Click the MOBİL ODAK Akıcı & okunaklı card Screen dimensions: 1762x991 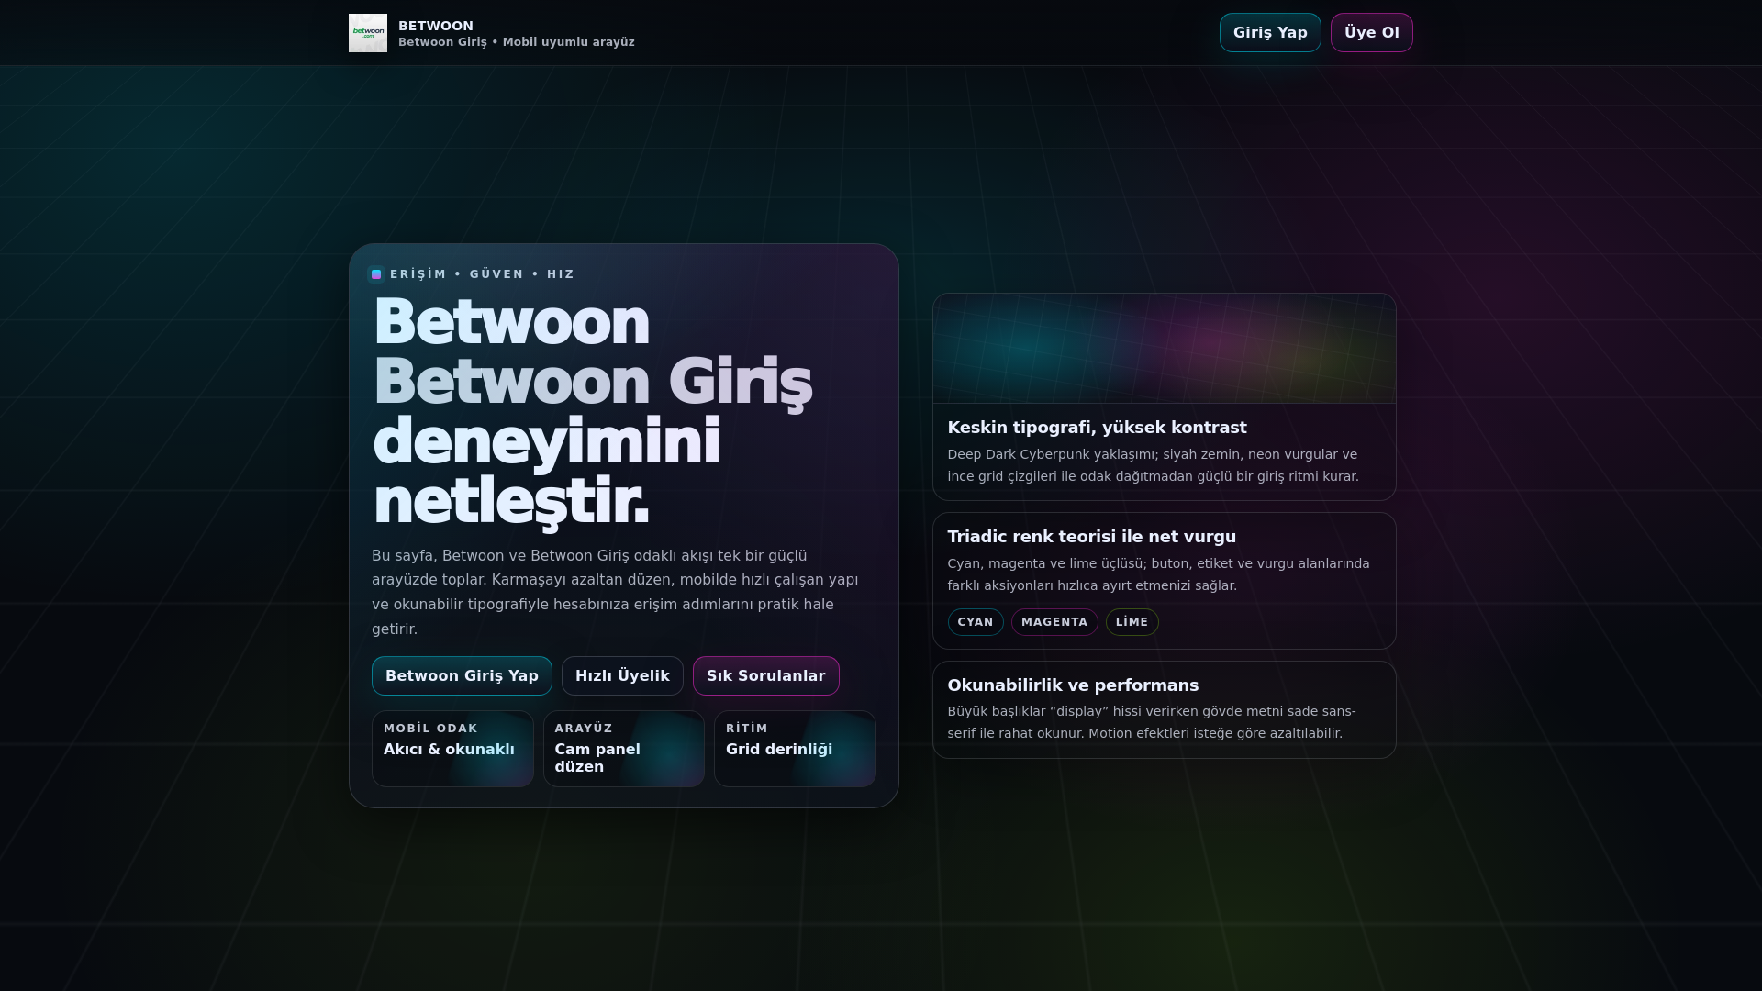(452, 749)
